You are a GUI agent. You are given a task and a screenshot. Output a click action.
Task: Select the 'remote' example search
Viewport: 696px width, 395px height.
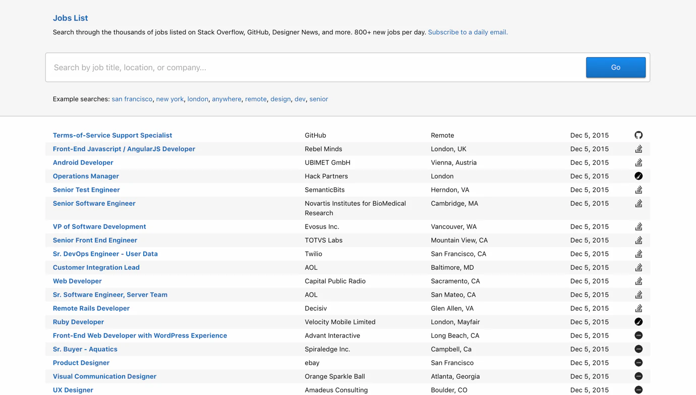(x=256, y=99)
